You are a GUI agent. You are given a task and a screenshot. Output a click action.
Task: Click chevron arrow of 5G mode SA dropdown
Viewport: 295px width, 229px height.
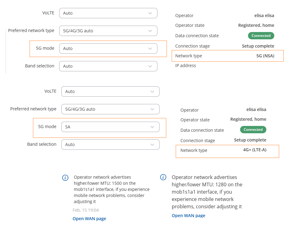point(152,127)
